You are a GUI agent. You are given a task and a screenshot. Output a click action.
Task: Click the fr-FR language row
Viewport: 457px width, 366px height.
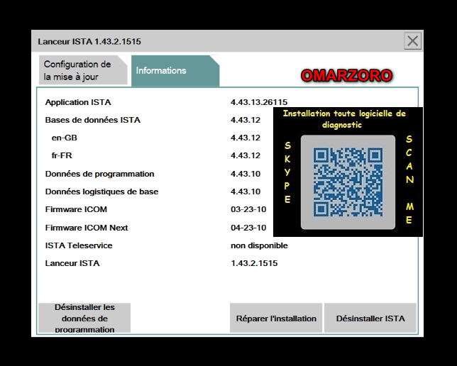click(62, 155)
